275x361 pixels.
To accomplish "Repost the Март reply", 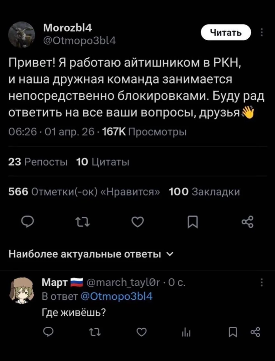I will 96,333.
